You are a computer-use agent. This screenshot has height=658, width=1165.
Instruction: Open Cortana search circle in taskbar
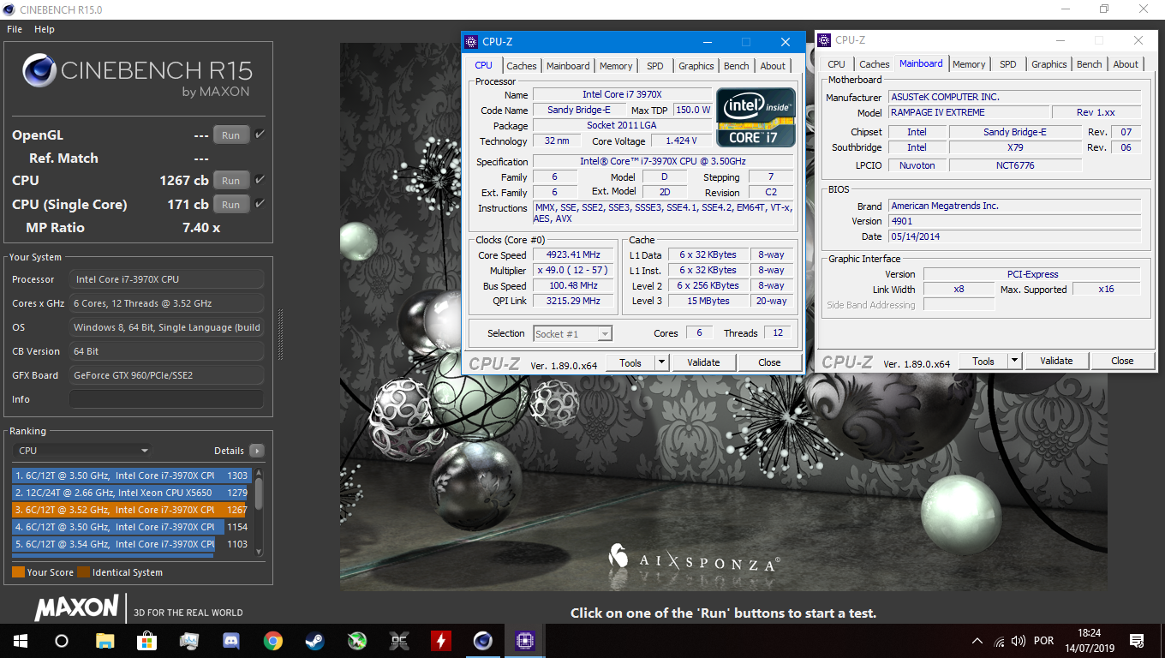tap(61, 640)
